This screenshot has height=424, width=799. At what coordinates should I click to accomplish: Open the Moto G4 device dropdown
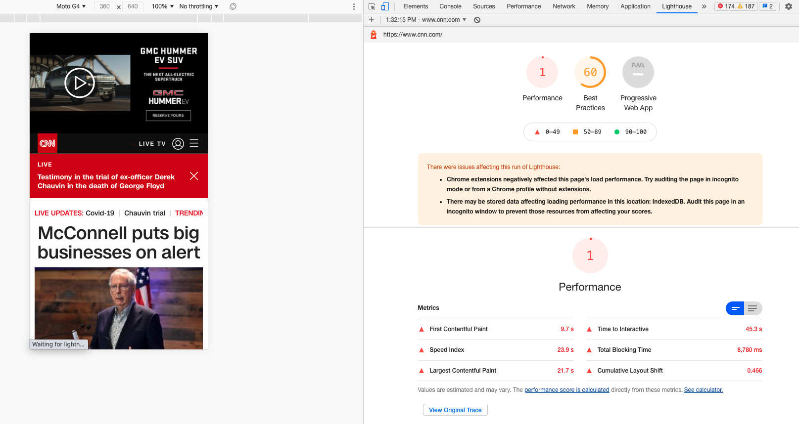[x=71, y=6]
